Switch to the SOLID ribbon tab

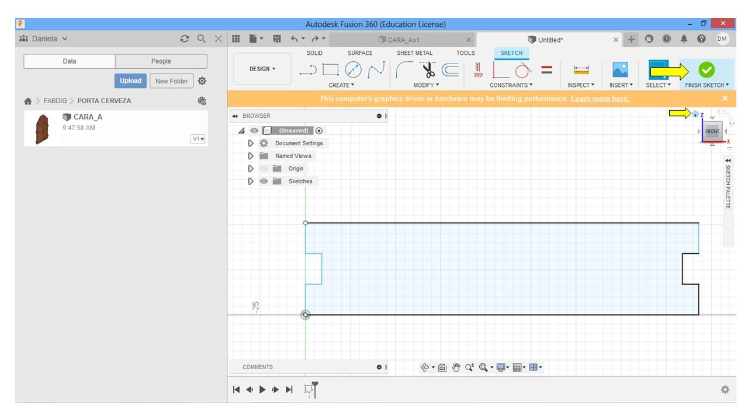coord(314,53)
